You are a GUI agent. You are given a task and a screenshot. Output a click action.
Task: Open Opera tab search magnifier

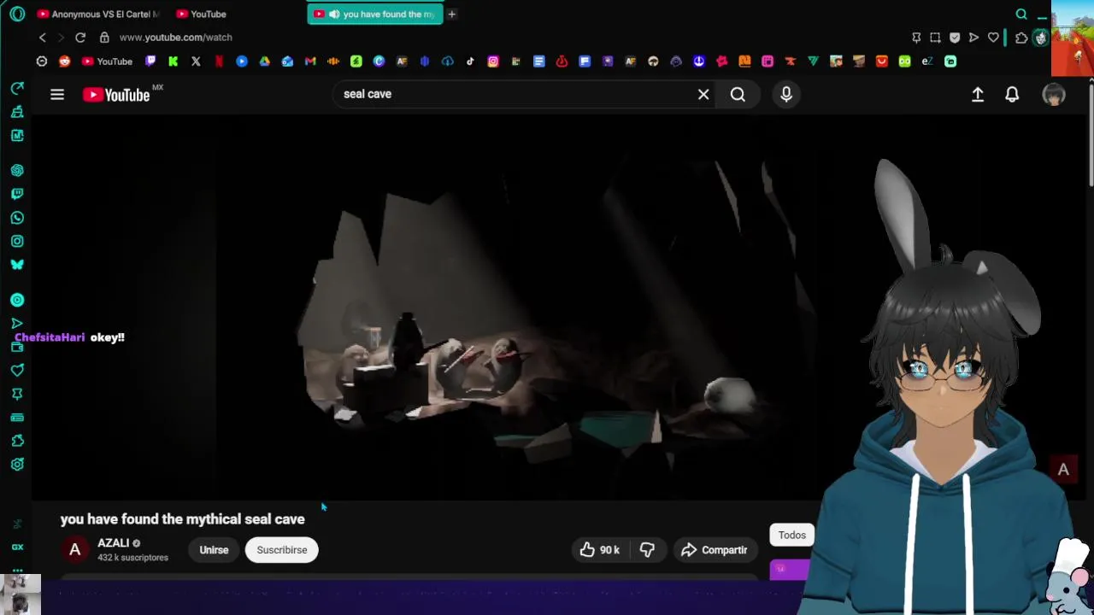click(x=1021, y=14)
